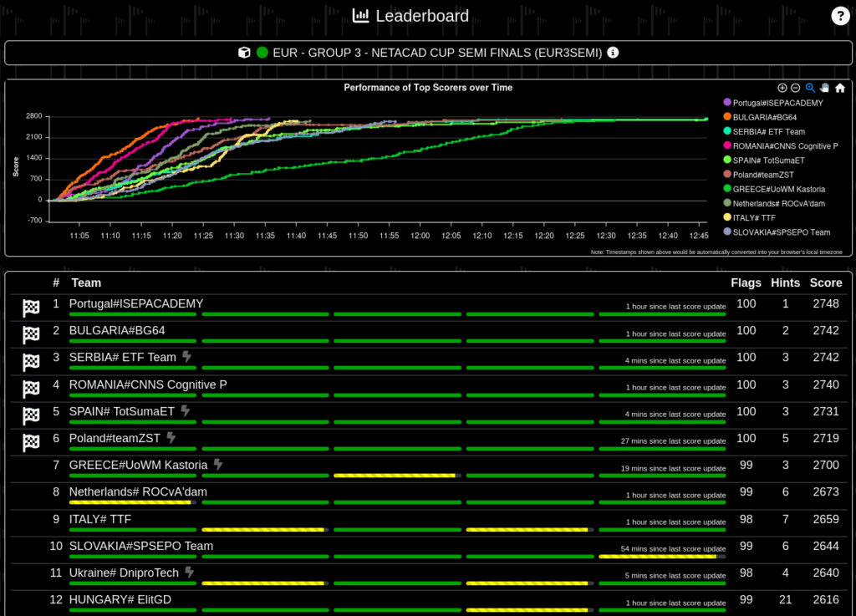The width and height of the screenshot is (856, 616).
Task: Open help via question mark icon
Action: click(x=839, y=16)
